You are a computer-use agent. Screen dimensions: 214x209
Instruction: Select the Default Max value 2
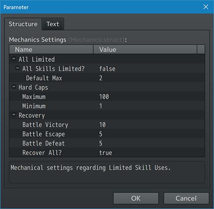tap(101, 78)
